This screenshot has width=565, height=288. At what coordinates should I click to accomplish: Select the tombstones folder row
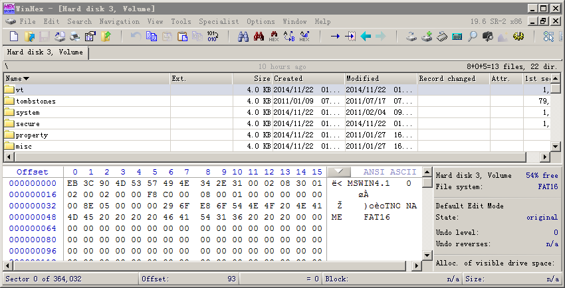click(x=36, y=101)
